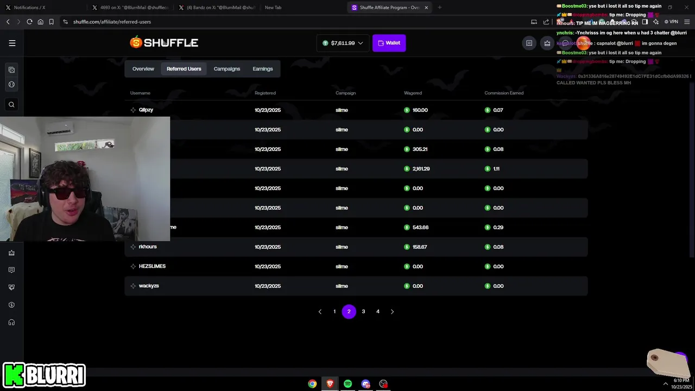Open the dollar shield icon in sidebar
The image size is (695, 391).
(x=11, y=305)
